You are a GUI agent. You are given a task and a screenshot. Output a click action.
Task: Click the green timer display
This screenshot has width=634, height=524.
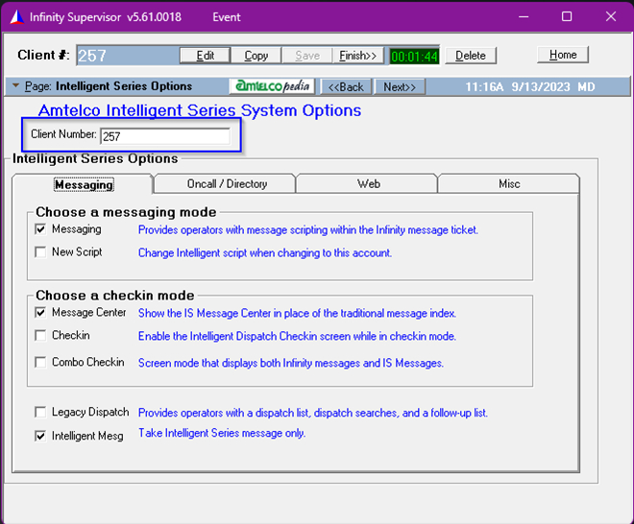coord(413,56)
